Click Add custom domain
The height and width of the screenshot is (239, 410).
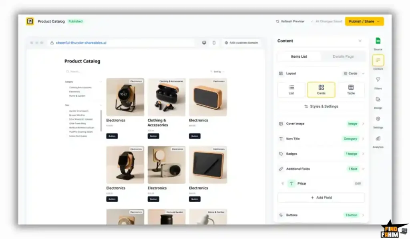point(242,43)
